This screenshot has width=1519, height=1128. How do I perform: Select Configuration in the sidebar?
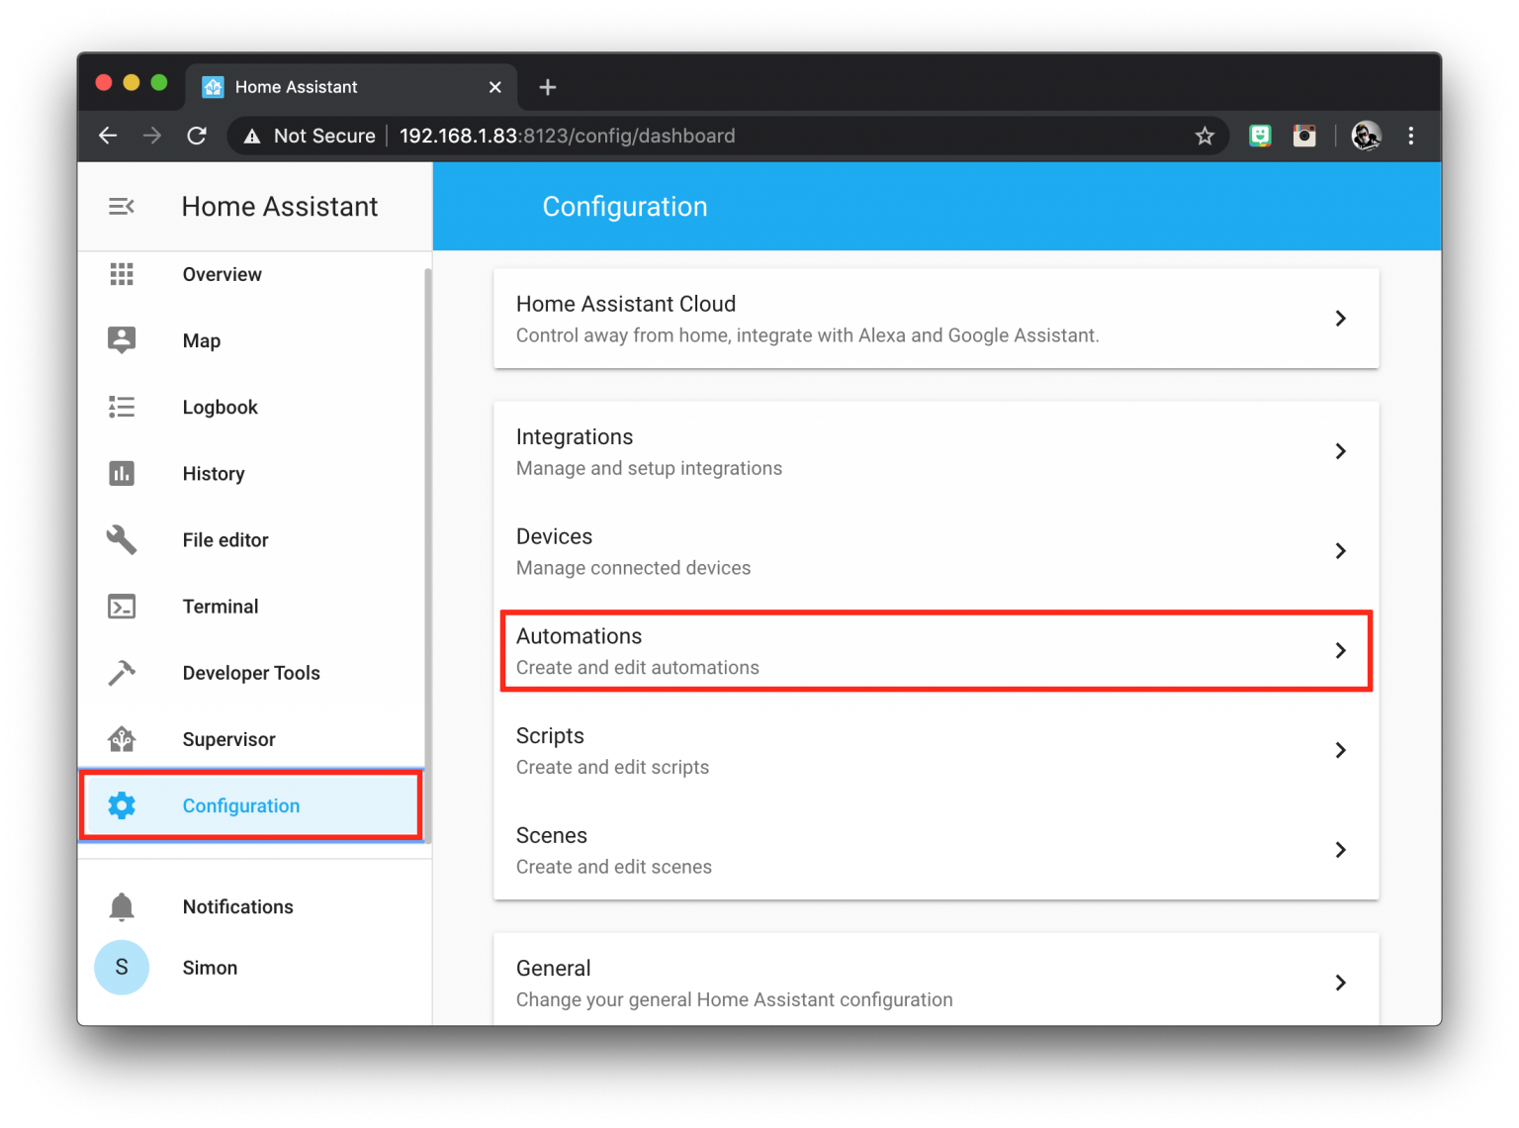240,805
